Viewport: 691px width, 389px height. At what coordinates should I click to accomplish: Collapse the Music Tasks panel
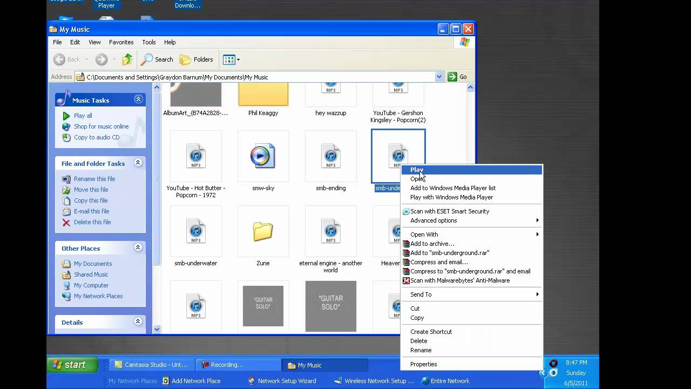138,99
